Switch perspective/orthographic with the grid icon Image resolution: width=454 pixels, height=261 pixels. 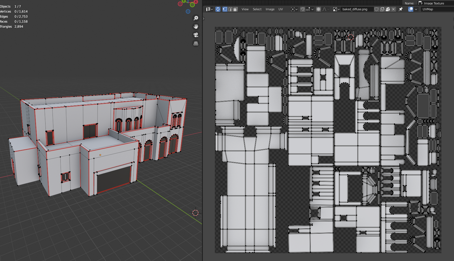click(196, 44)
